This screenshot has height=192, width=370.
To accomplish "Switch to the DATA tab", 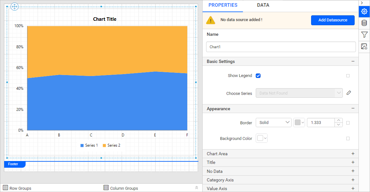I will coord(263,5).
